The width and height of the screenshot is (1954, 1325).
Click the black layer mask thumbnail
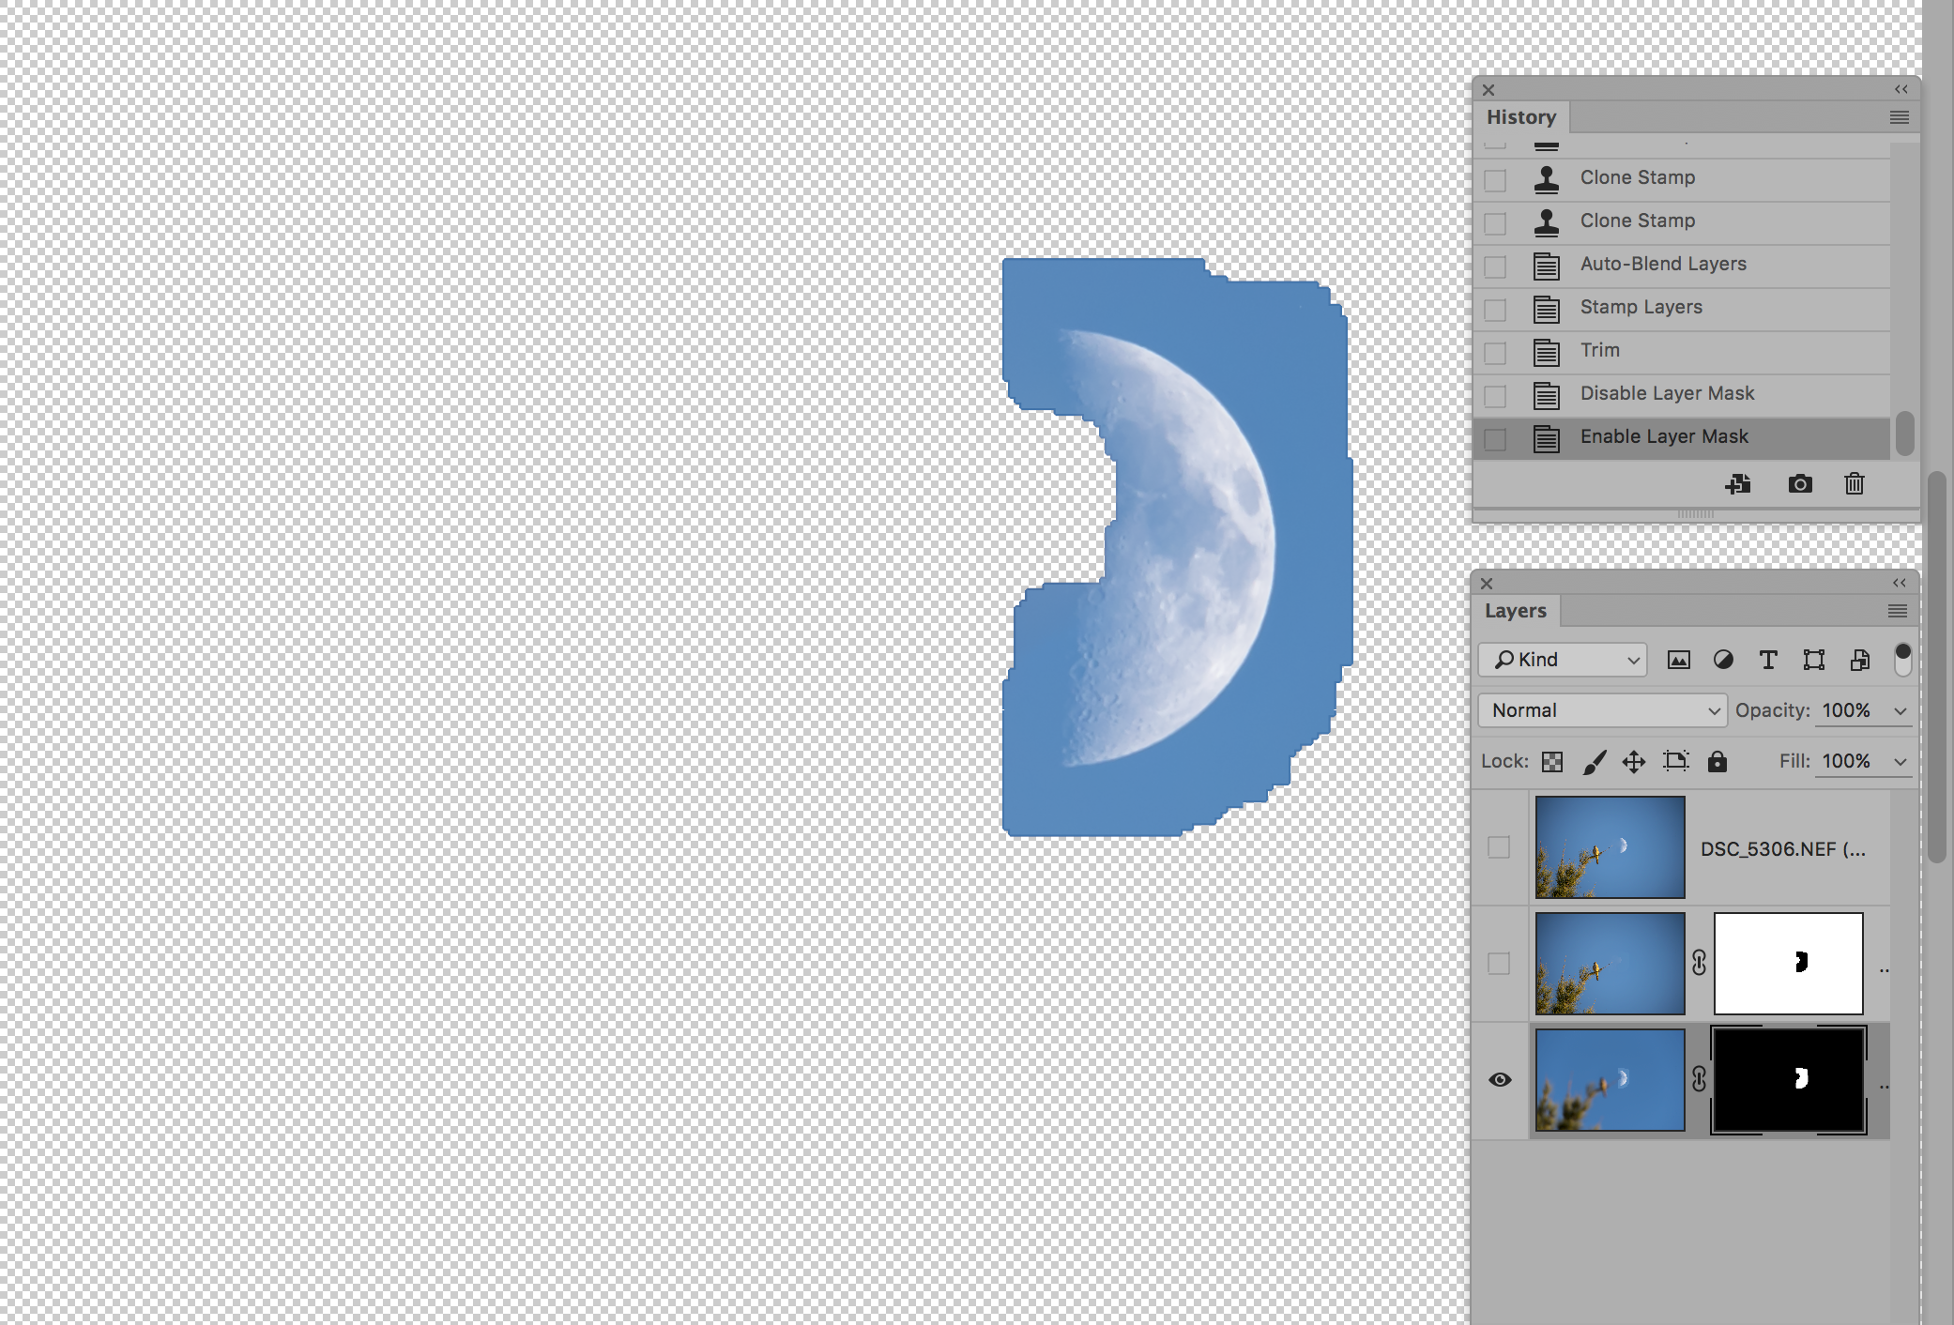pyautogui.click(x=1788, y=1080)
